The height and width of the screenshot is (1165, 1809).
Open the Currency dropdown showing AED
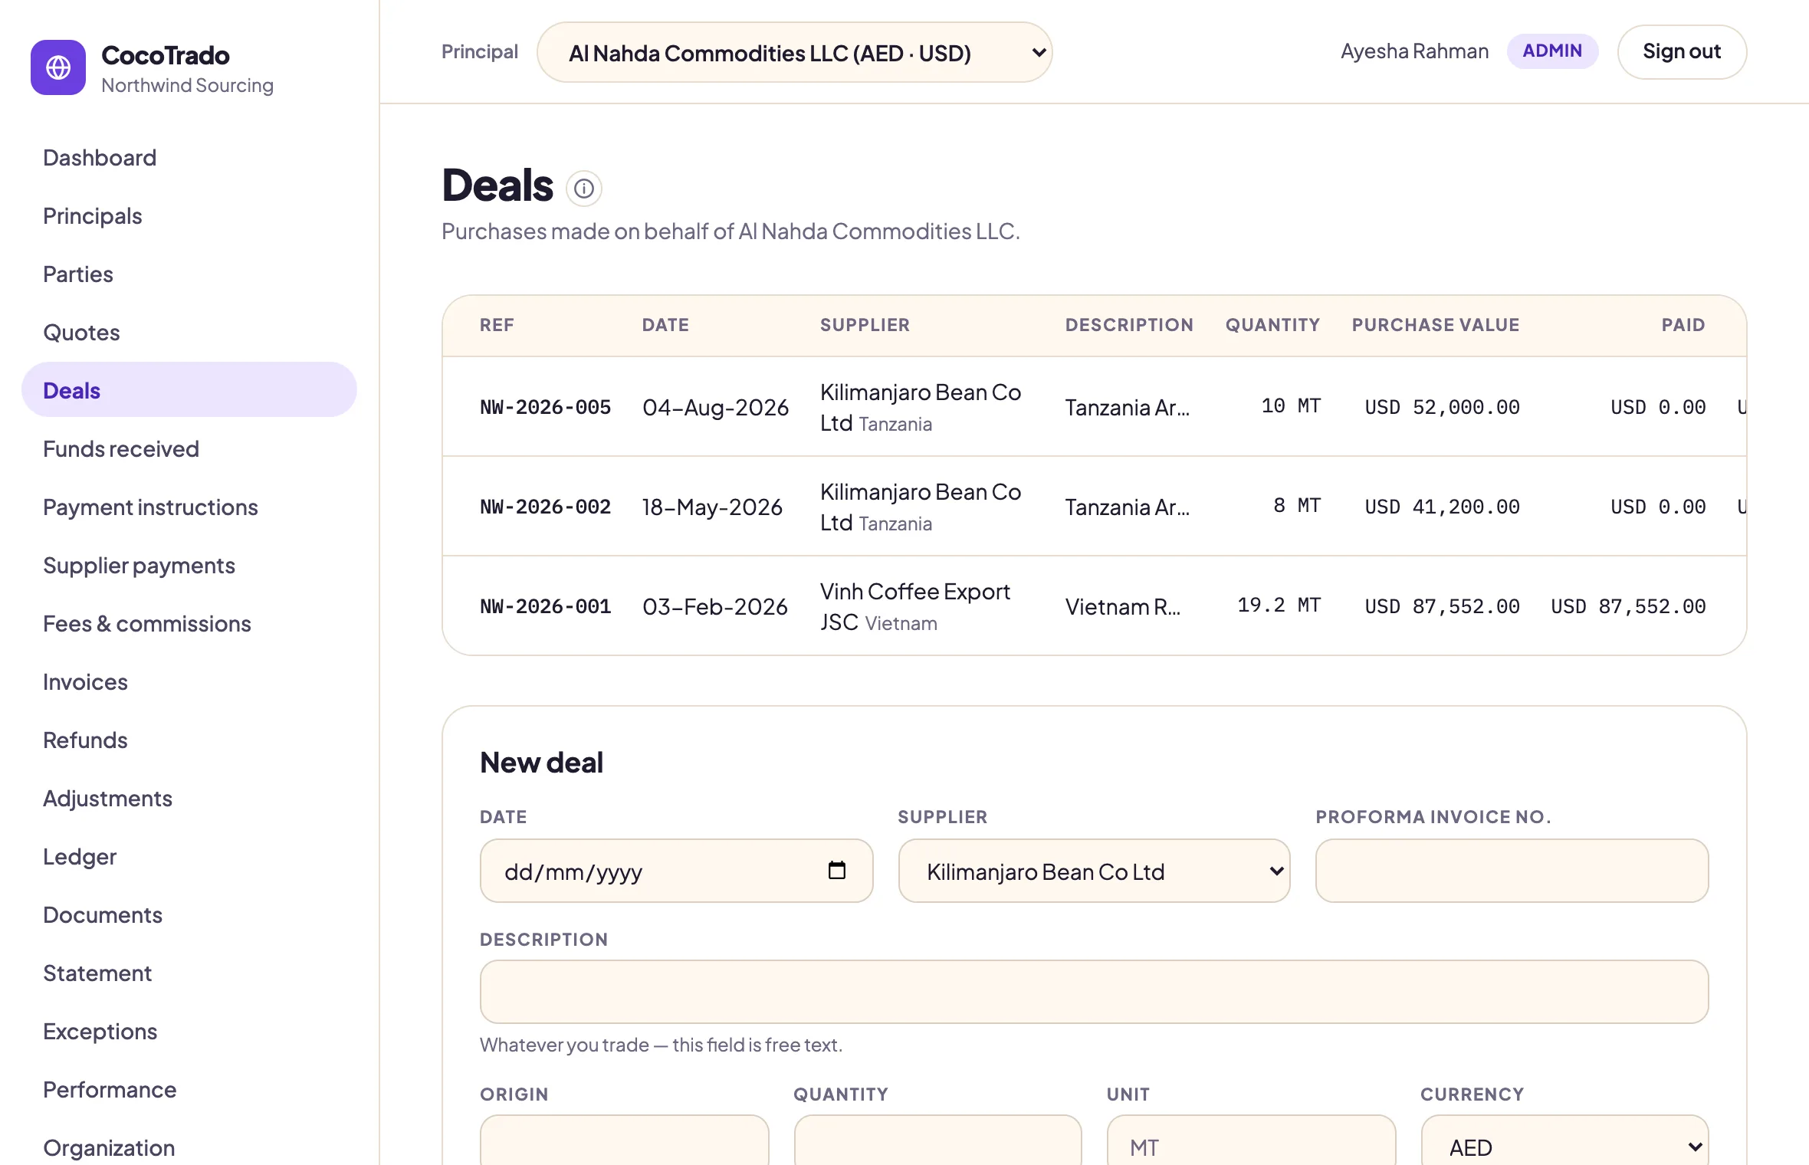pyautogui.click(x=1564, y=1147)
